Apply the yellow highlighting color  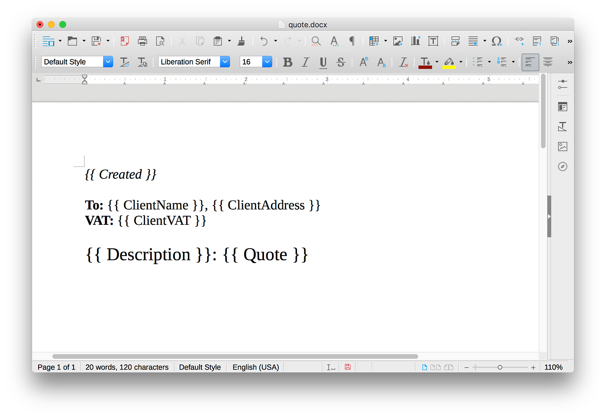tap(449, 63)
